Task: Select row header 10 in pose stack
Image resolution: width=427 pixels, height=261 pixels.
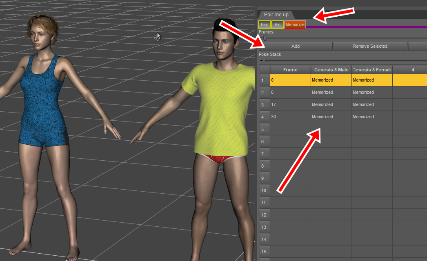Action: coord(265,190)
